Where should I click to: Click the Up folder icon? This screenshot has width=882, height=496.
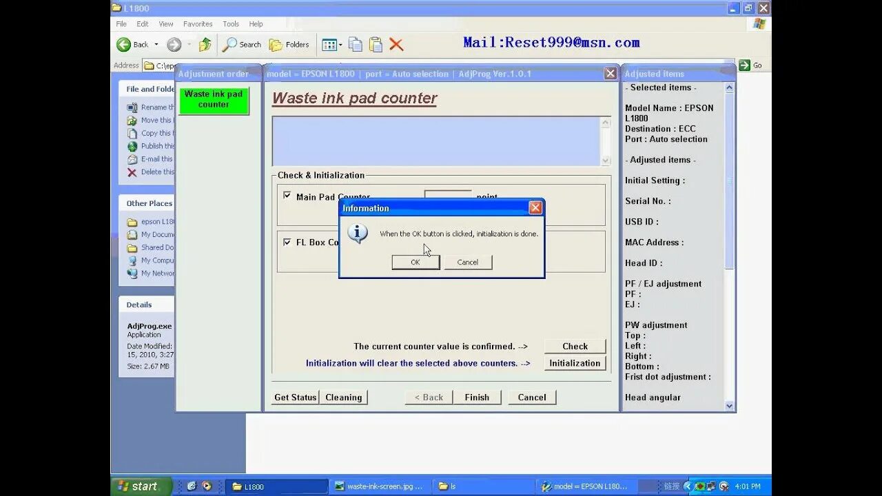tap(205, 45)
